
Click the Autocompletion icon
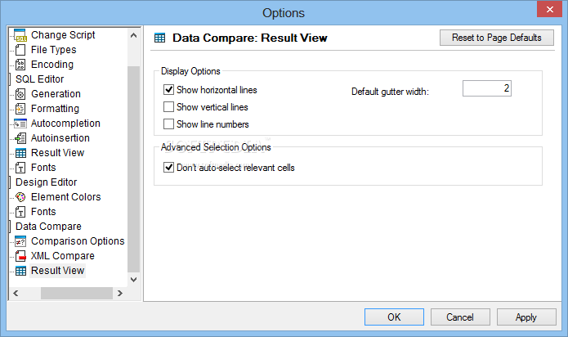(20, 124)
